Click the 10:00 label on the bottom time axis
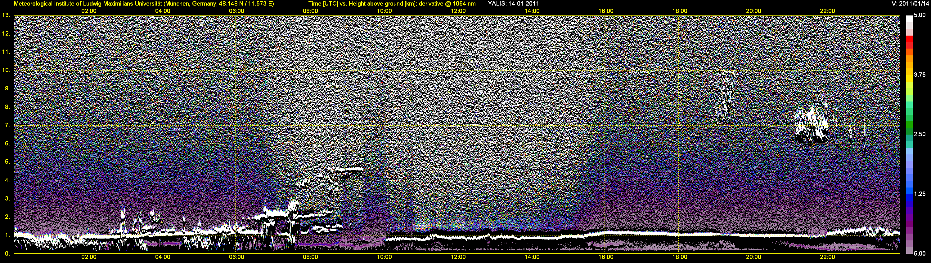The height and width of the screenshot is (263, 931). (384, 257)
